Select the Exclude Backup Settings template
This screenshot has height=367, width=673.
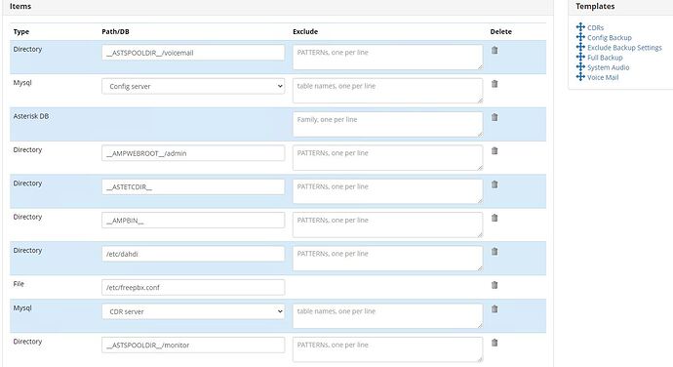point(624,47)
